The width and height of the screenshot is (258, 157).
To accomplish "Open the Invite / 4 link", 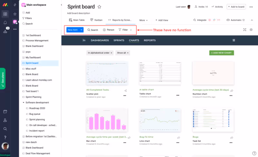I will tap(201, 7).
